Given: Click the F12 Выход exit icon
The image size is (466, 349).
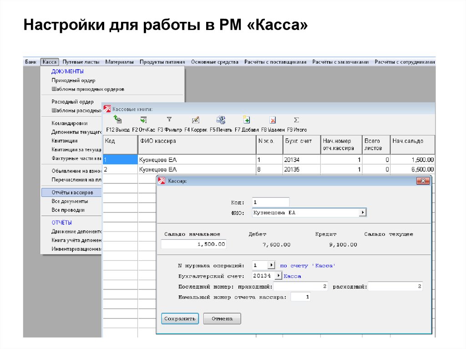Looking at the screenshot, I should point(117,120).
